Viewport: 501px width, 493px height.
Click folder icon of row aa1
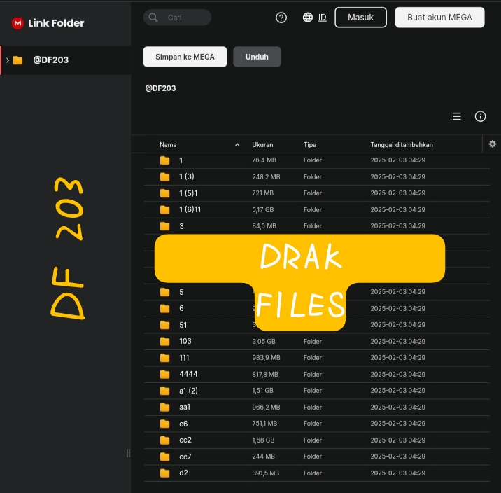pyautogui.click(x=165, y=407)
